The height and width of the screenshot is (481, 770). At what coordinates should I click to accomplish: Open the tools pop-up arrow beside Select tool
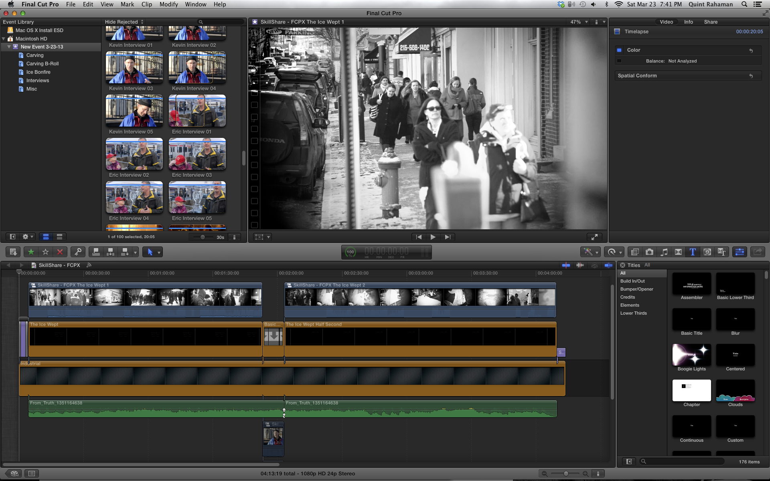click(x=159, y=252)
